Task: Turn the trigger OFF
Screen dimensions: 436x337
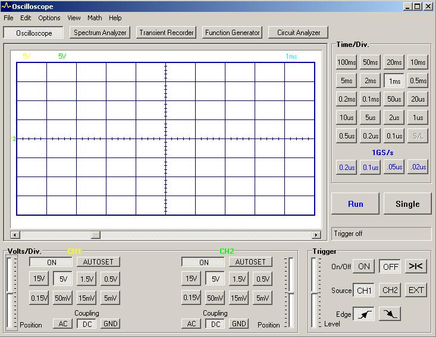Action: (x=390, y=266)
